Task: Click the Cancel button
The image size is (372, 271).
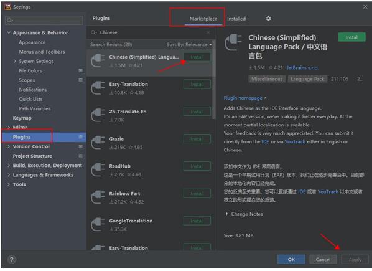Action: point(323,260)
